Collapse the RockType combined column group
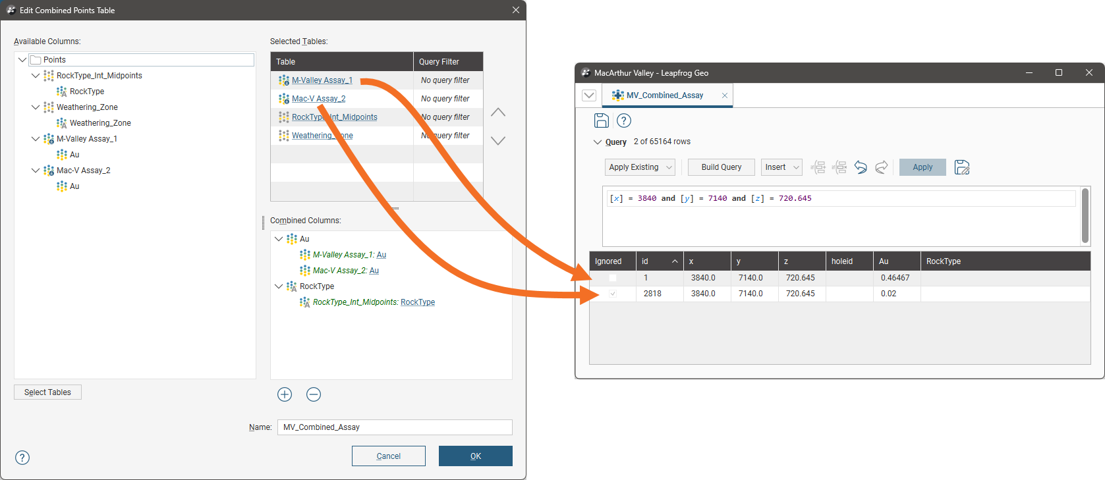This screenshot has width=1105, height=480. (279, 286)
